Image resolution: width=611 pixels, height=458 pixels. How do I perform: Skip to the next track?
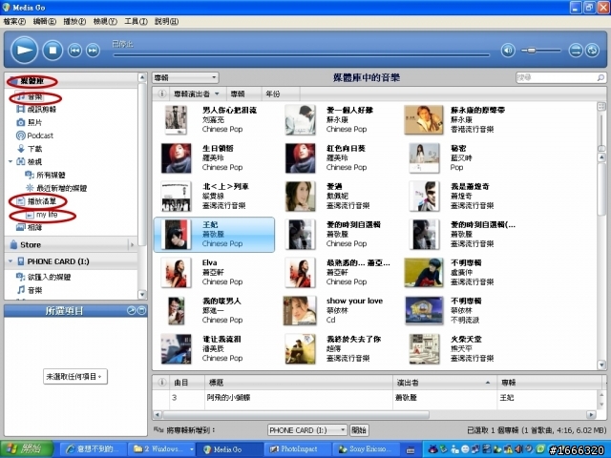pos(93,51)
